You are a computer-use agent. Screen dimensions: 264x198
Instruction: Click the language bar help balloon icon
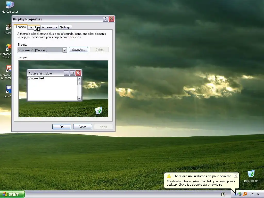(x=223, y=194)
